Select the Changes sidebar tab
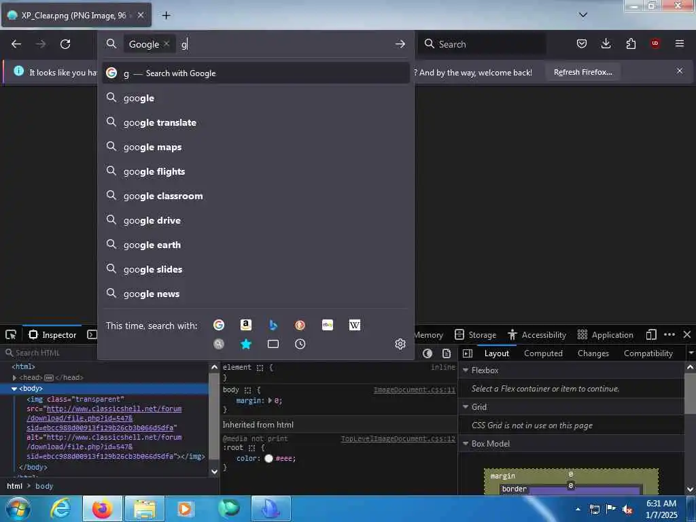The width and height of the screenshot is (696, 522). coord(593,353)
